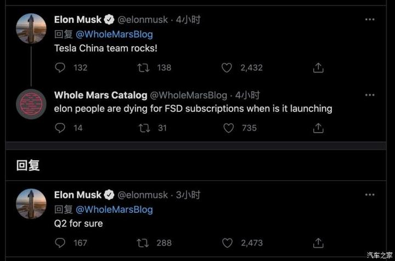Open more options on top Elon Musk tweet

pos(370,19)
